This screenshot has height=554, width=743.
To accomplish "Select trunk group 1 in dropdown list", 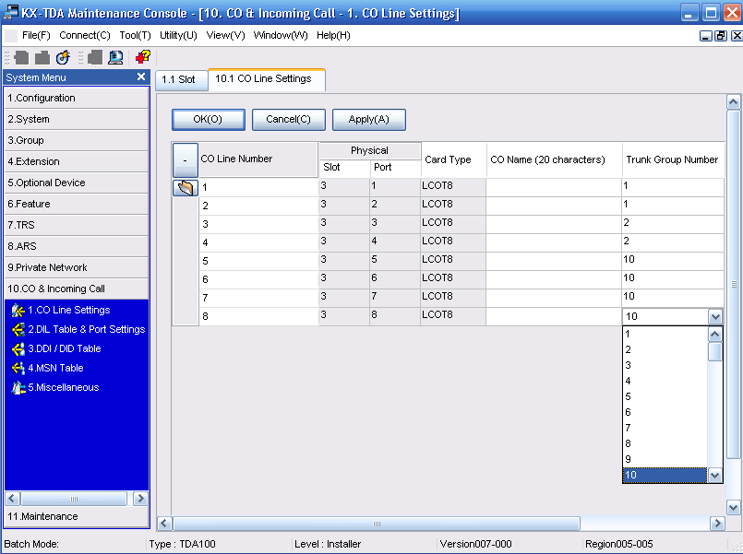I will pyautogui.click(x=665, y=334).
